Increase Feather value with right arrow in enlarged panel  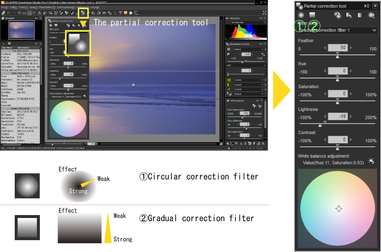pos(351,48)
